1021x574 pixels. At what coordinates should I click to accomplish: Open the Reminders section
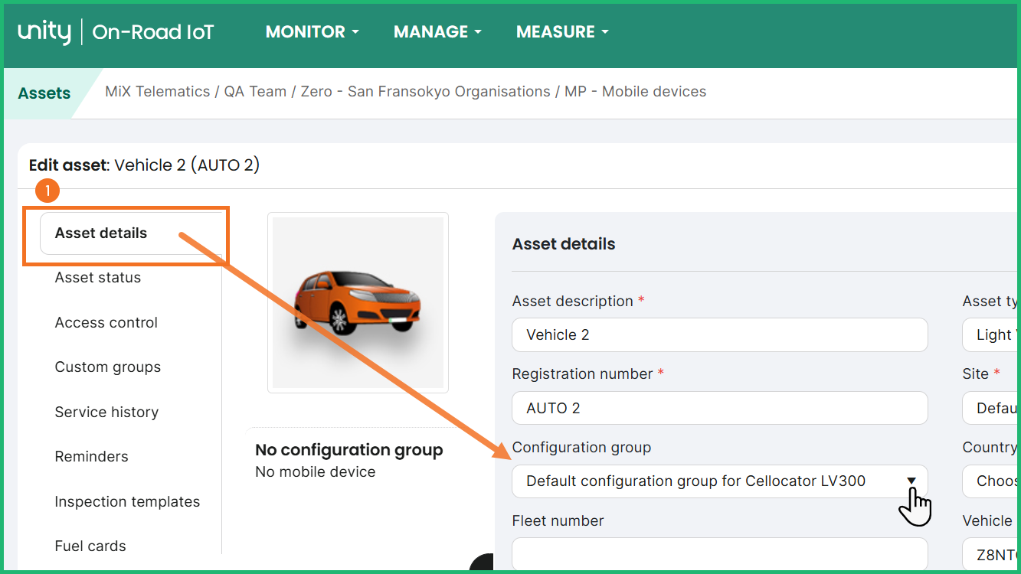tap(92, 457)
